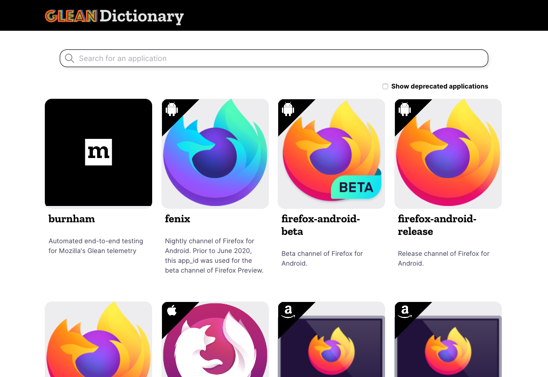
Task: Open the burnham application link
Action: point(71,219)
